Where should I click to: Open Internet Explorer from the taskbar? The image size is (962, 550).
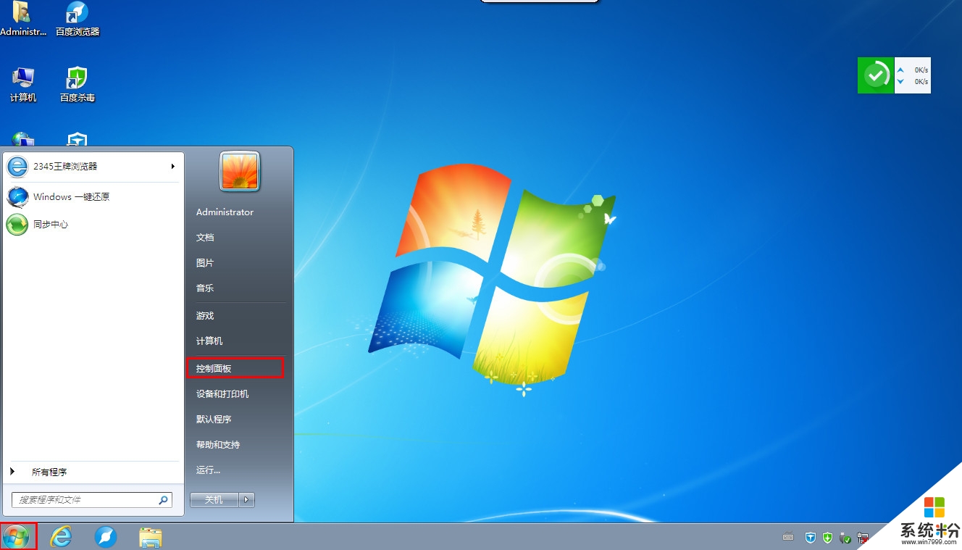(x=62, y=537)
